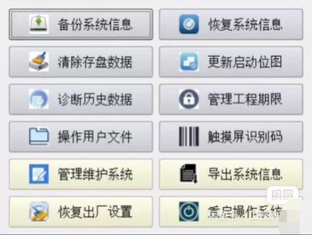The width and height of the screenshot is (312, 235).
Task: Click the diagnose history data icon
Action: coord(39,99)
